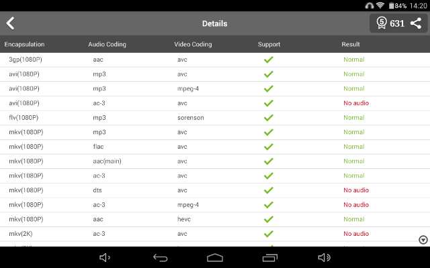Image resolution: width=430 pixels, height=268 pixels.
Task: Tap the circular scroll-down arrow icon
Action: [423, 240]
